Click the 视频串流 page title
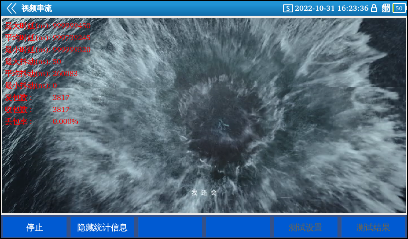Viewport: 408px width, 239px height. (x=37, y=8)
